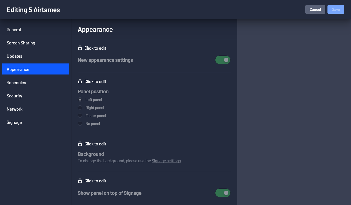This screenshot has width=351, height=205.
Task: Click the Cancel button
Action: click(315, 9)
